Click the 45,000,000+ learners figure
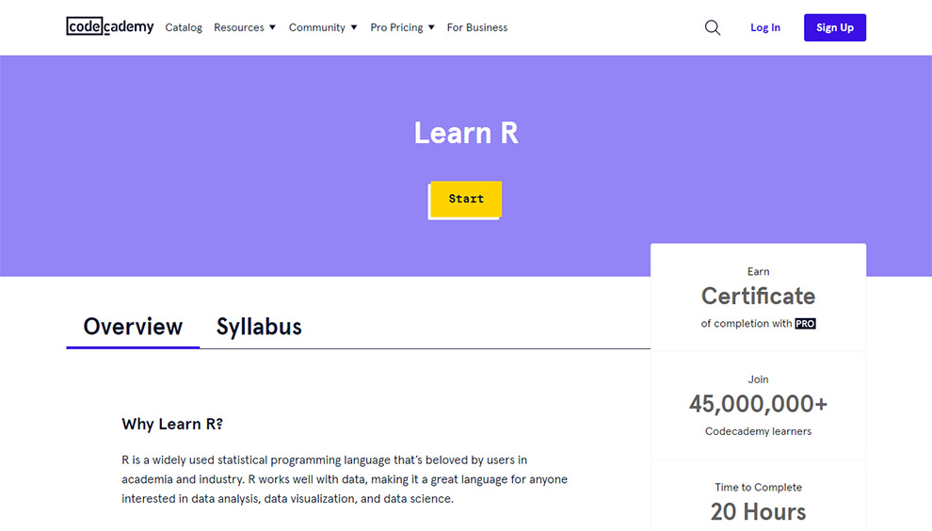This screenshot has height=531, width=932. pos(758,404)
